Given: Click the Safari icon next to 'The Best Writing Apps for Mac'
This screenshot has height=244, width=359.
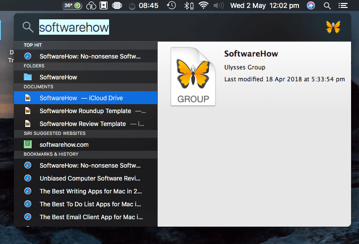Looking at the screenshot, I should 28,191.
